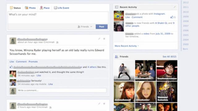This screenshot has height=111, width=198.
Task: Like the comment from 56 minutes ago
Action: pos(39,76)
